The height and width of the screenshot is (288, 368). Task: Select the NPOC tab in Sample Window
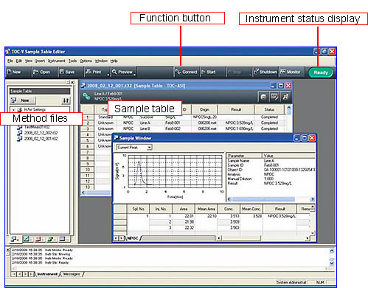pyautogui.click(x=133, y=239)
